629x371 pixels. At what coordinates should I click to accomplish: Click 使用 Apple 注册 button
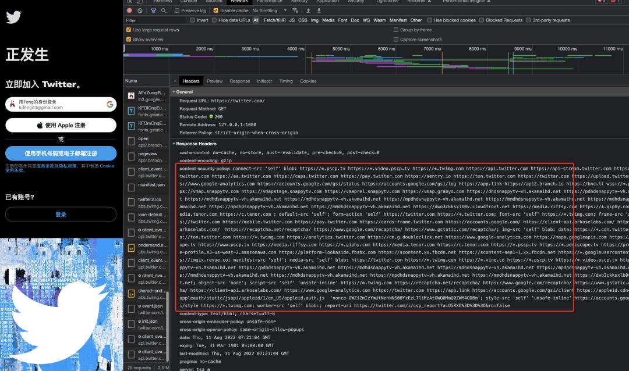[61, 125]
